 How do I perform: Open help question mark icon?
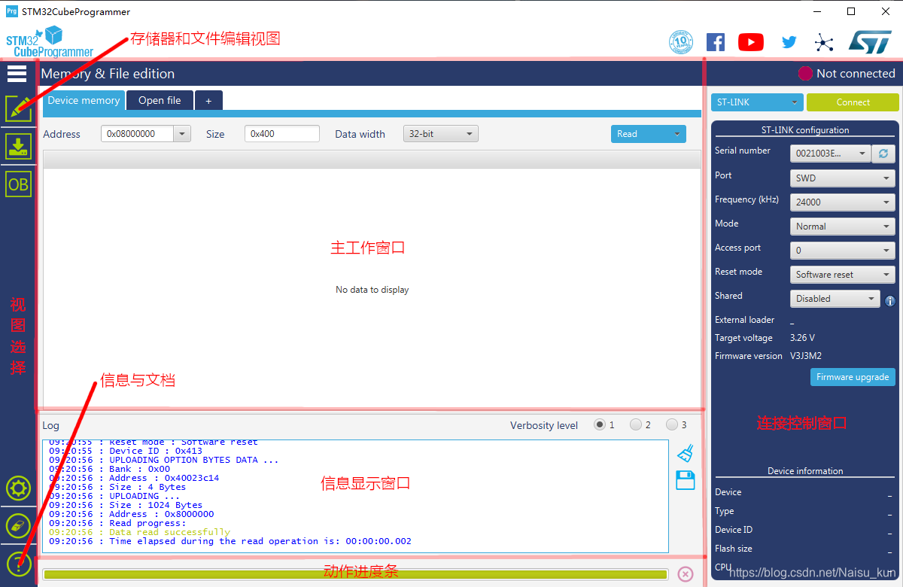click(x=18, y=564)
